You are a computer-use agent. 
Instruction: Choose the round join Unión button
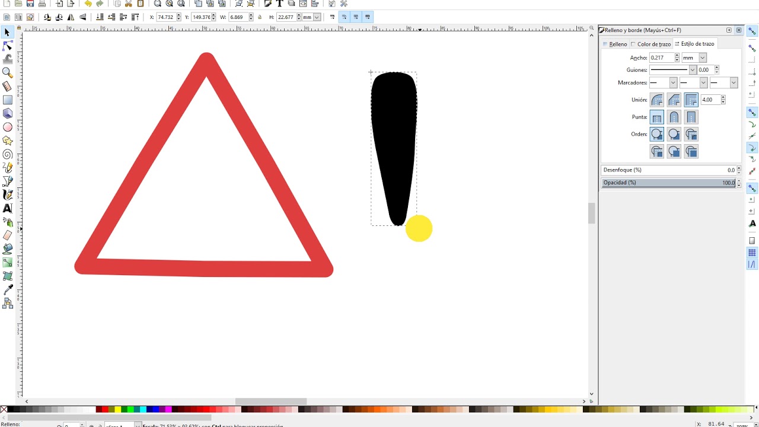[656, 100]
